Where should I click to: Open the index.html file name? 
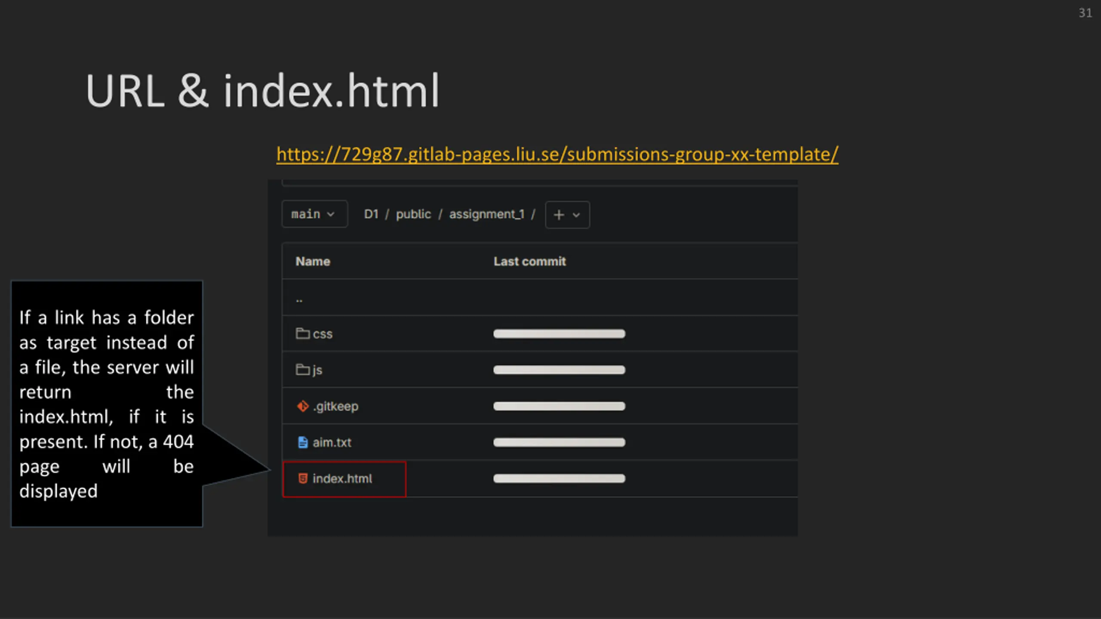342,478
